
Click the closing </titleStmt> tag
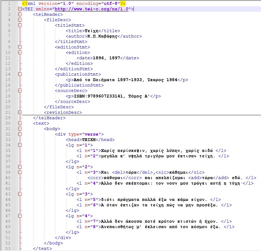pyautogui.click(x=71, y=42)
